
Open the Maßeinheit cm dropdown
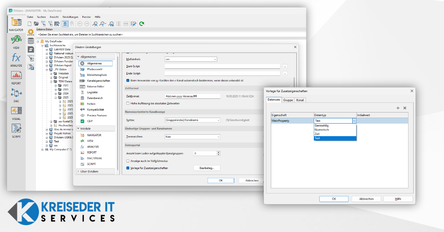[191, 59]
